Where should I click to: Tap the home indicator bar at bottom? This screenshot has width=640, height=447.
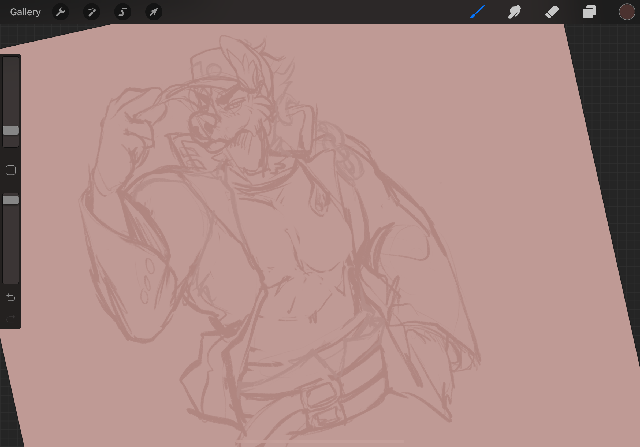(x=320, y=442)
